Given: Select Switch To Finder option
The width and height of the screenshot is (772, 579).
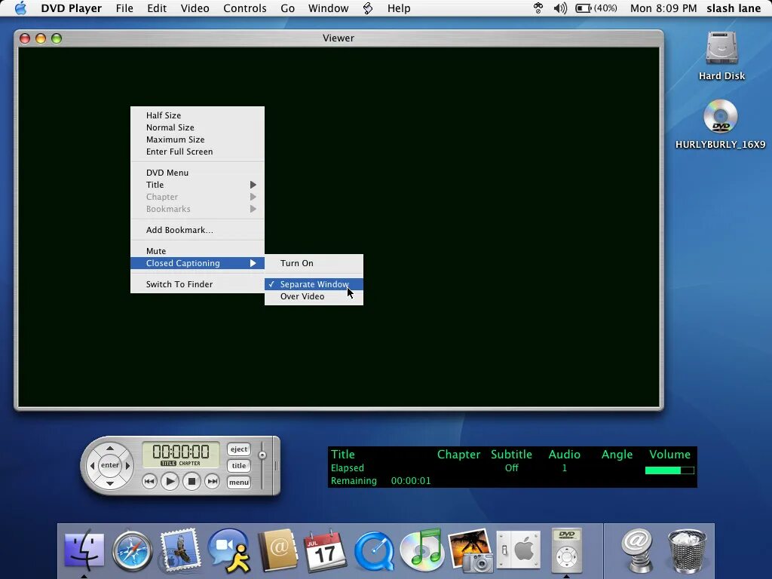Looking at the screenshot, I should tap(198, 284).
